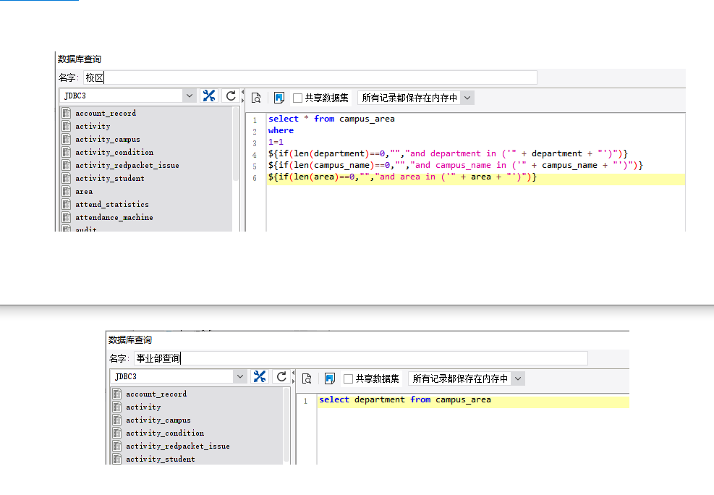The image size is (714, 495).
Task: Select activity_student table in lower list
Action: 161,460
